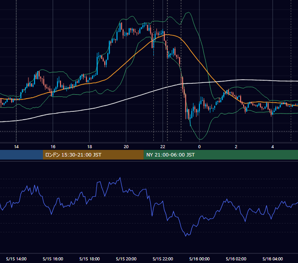Click the price chart hour label 20

tap(126, 147)
